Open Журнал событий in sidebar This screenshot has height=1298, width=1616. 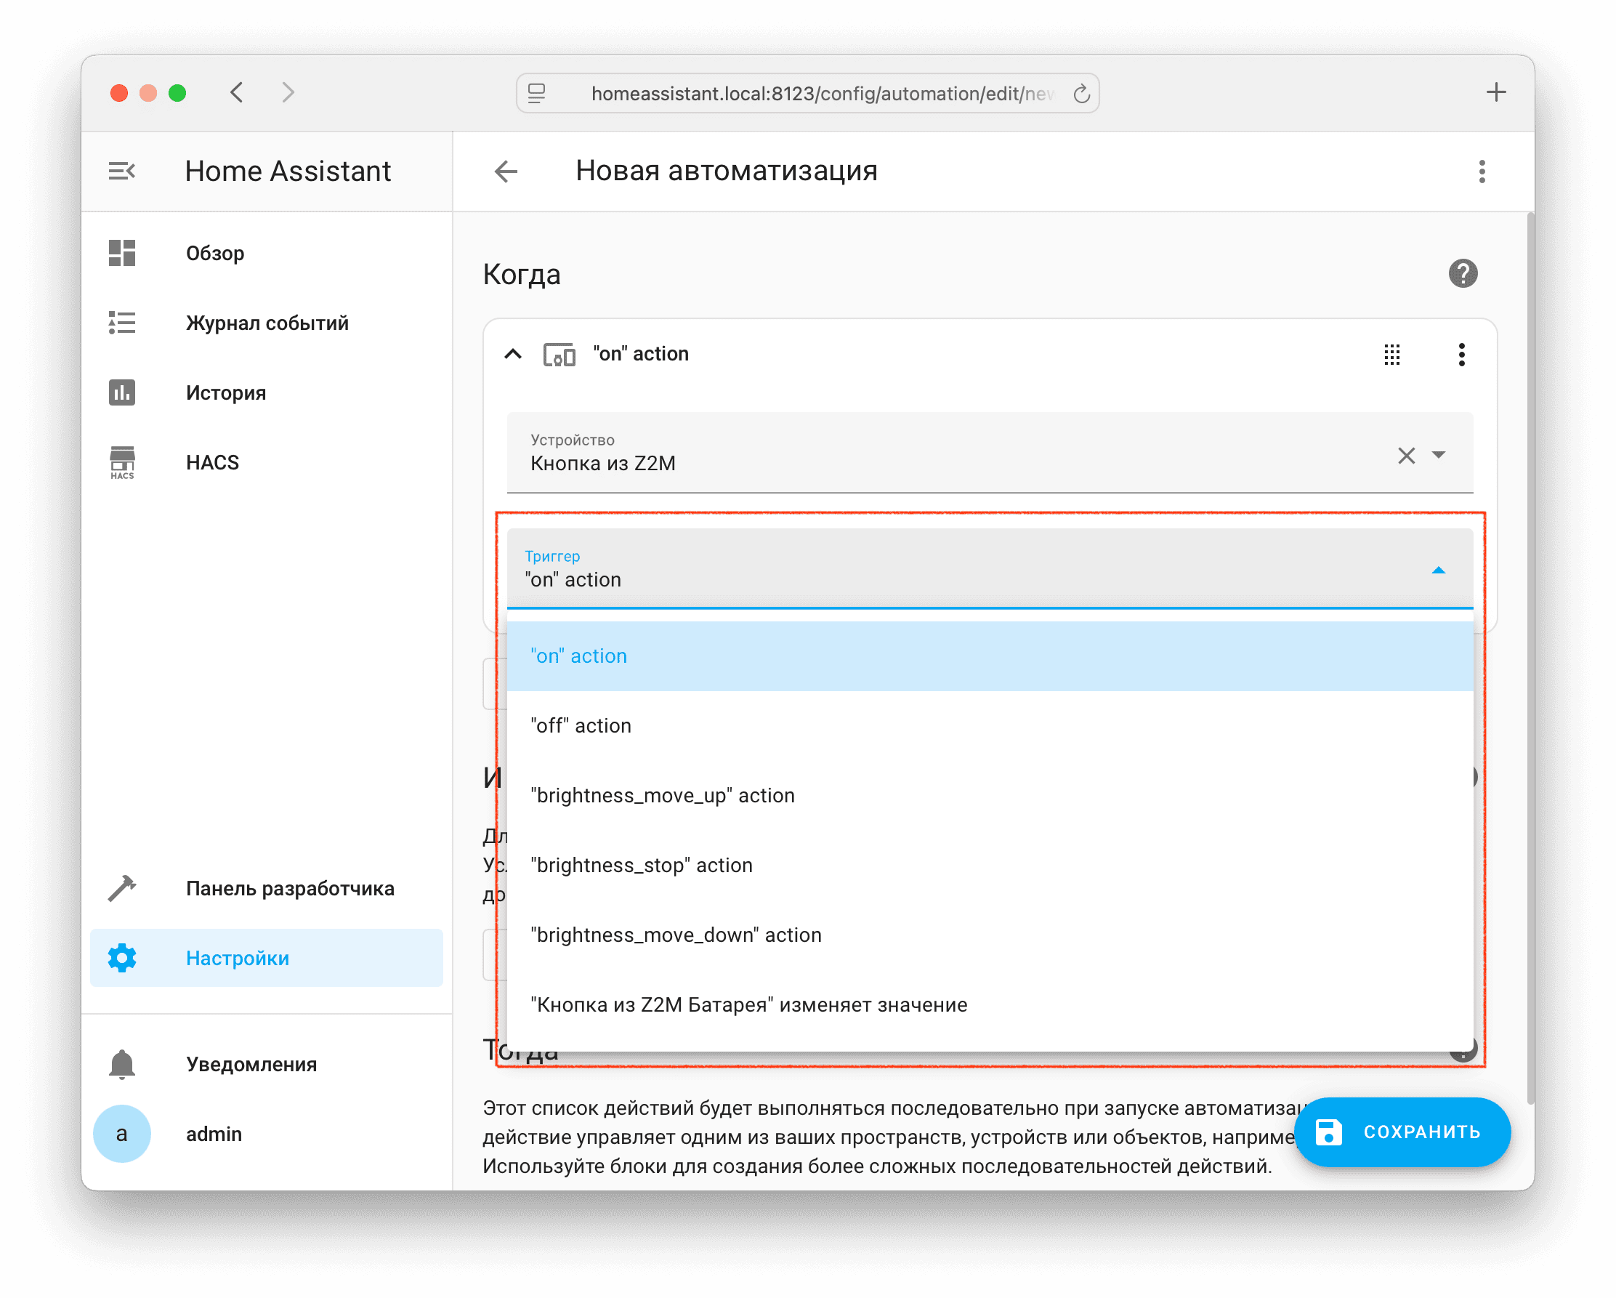267,323
